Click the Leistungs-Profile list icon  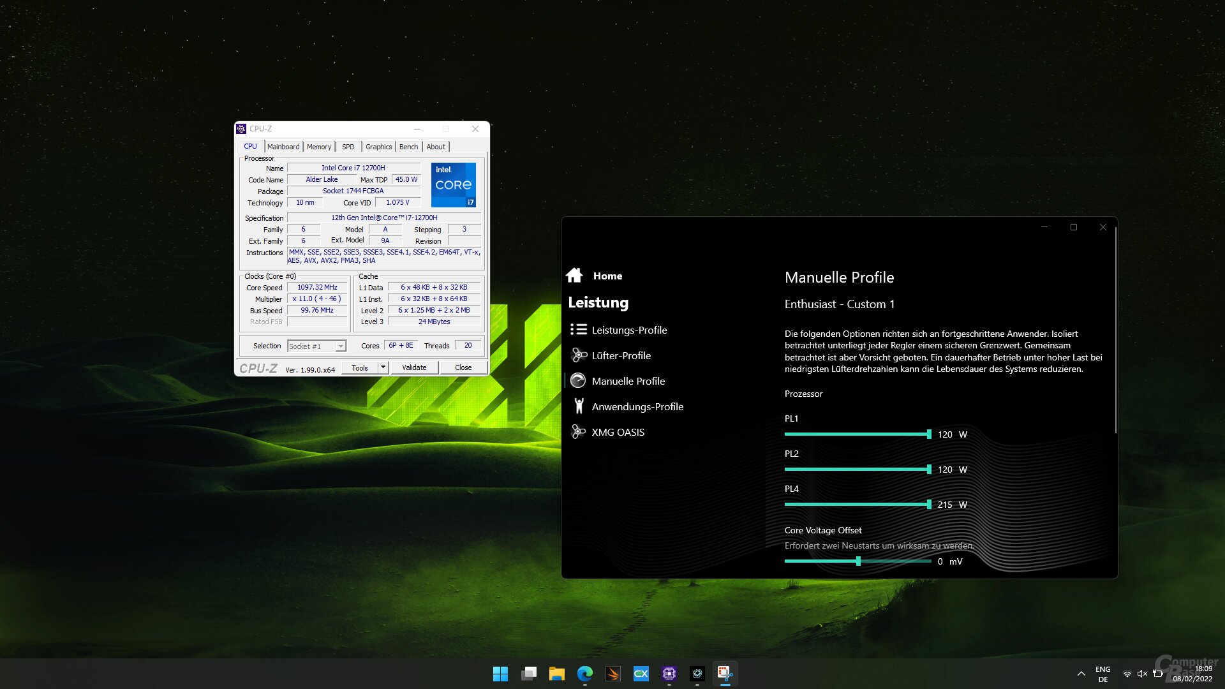(x=578, y=329)
